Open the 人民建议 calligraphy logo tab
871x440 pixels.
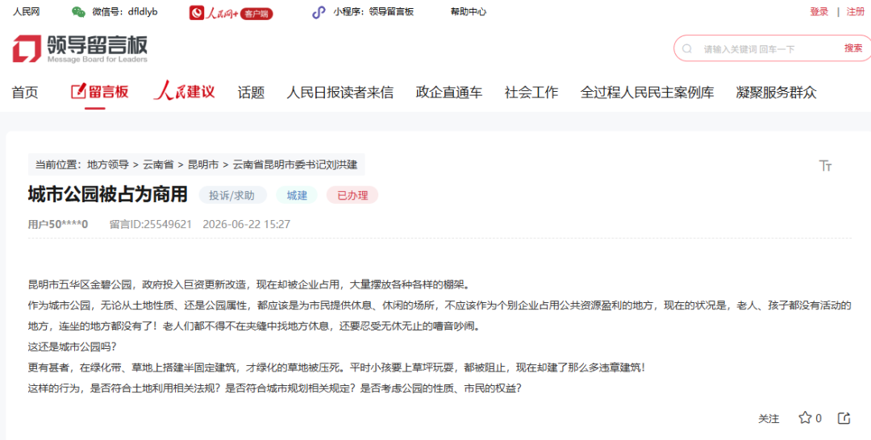click(185, 92)
